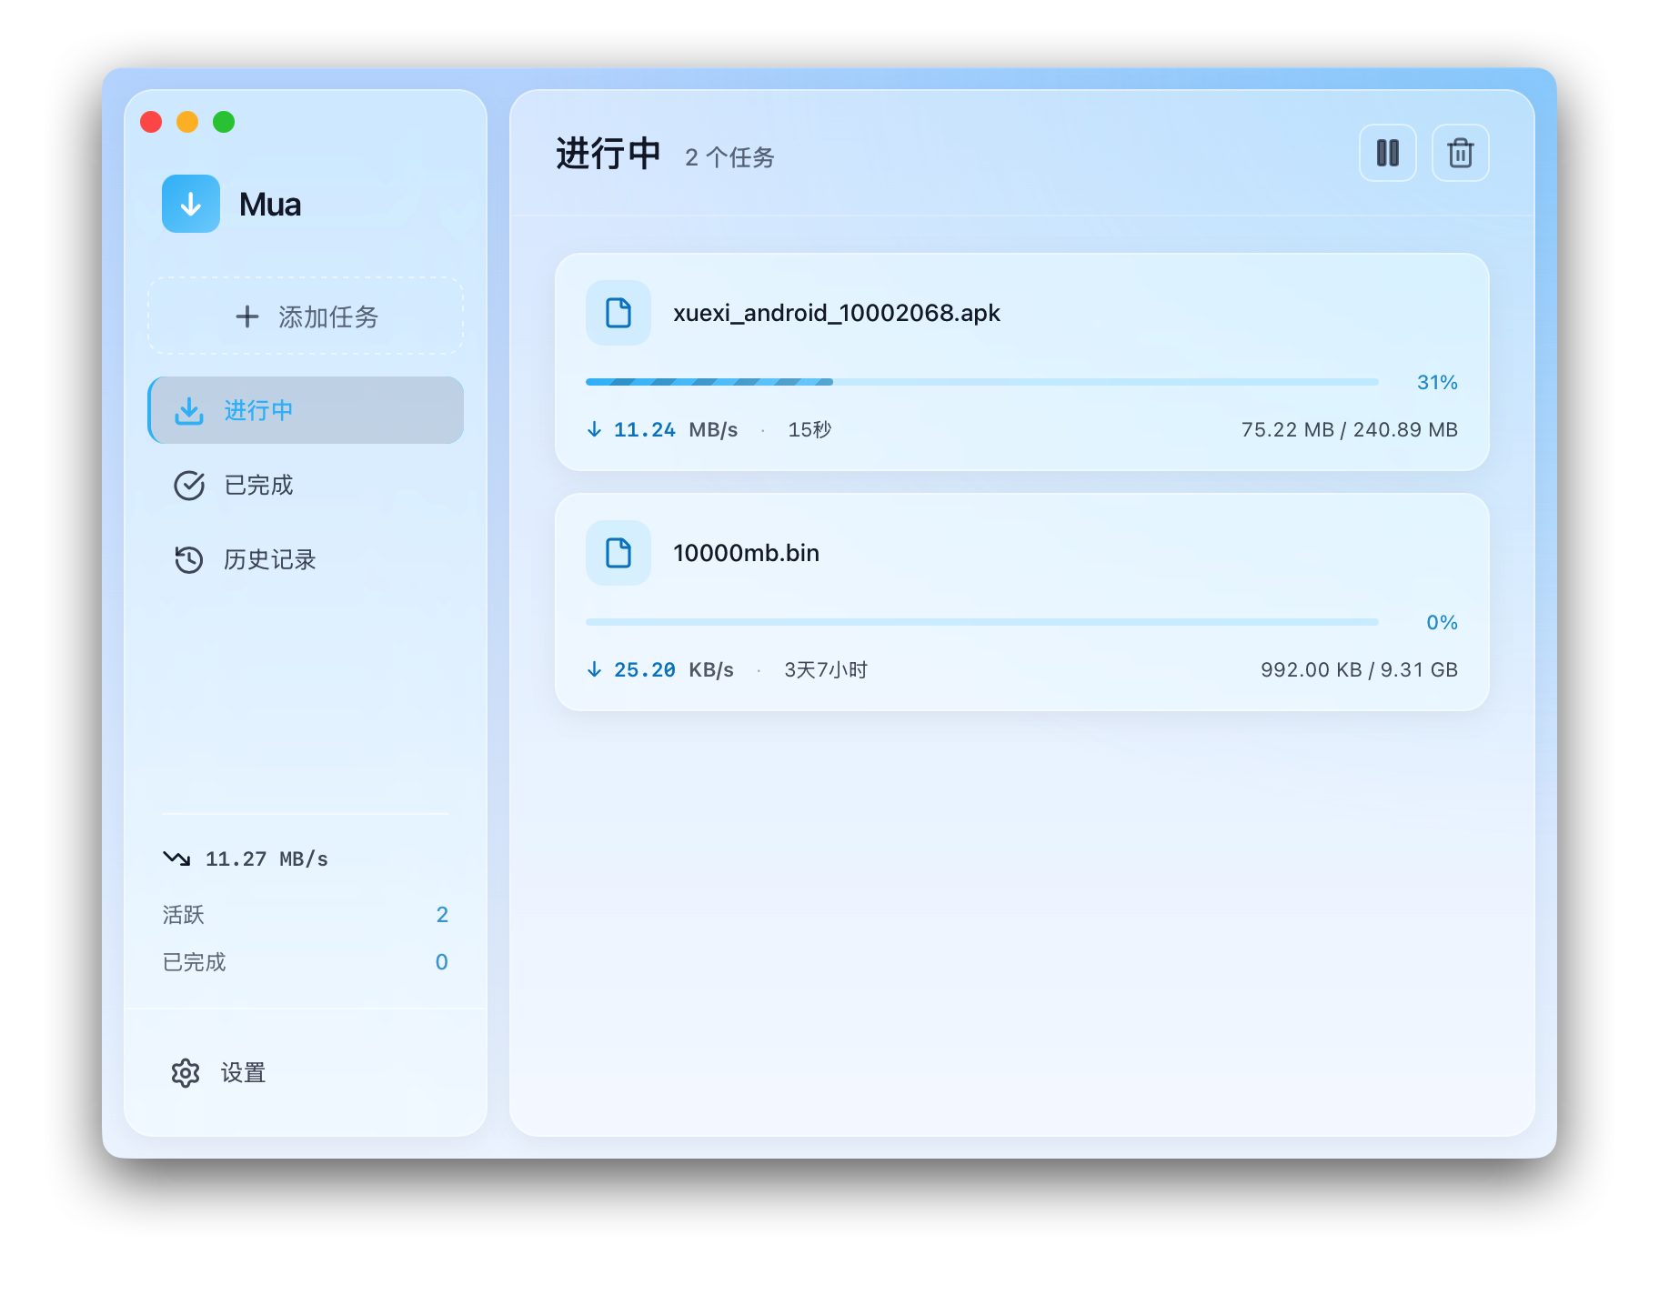Open 设置 via the gear icon
The image size is (1659, 1295).
pos(186,1073)
